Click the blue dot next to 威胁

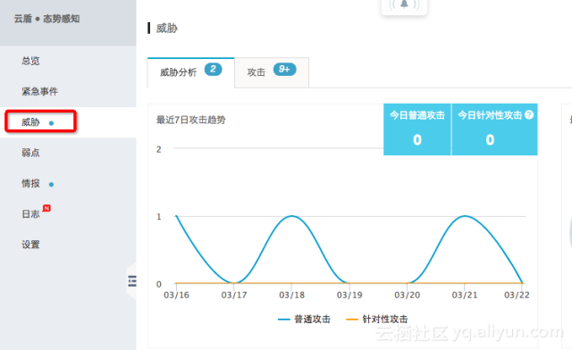pyautogui.click(x=52, y=123)
